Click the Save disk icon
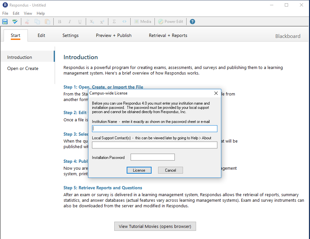Viewport: 310px width, 239px height. (x=5, y=22)
